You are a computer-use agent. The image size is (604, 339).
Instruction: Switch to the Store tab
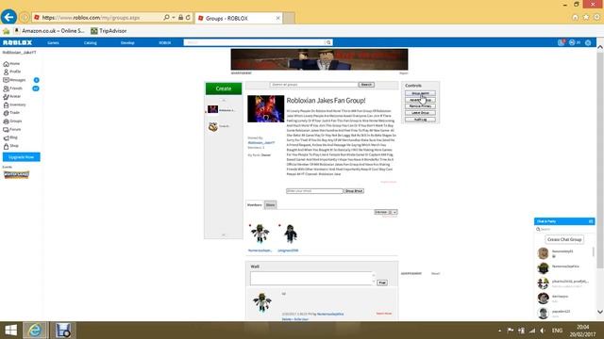pos(271,205)
